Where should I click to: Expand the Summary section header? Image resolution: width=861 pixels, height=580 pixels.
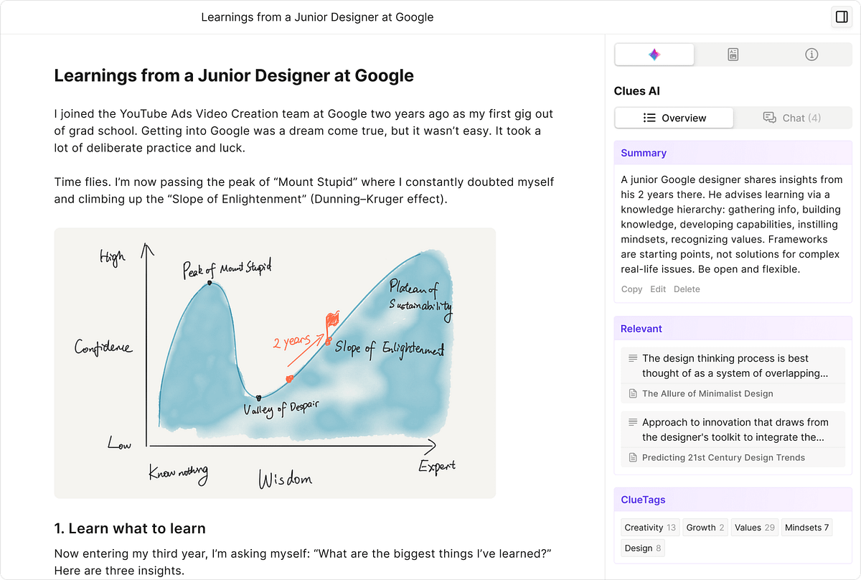click(644, 153)
